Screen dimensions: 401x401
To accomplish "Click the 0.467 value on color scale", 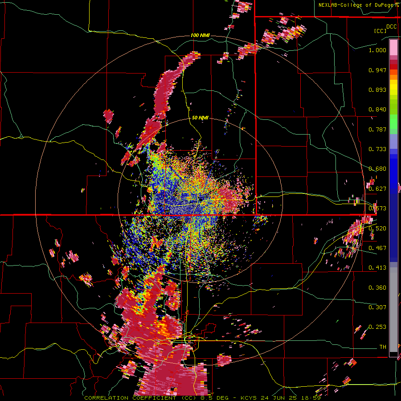I will [377, 248].
